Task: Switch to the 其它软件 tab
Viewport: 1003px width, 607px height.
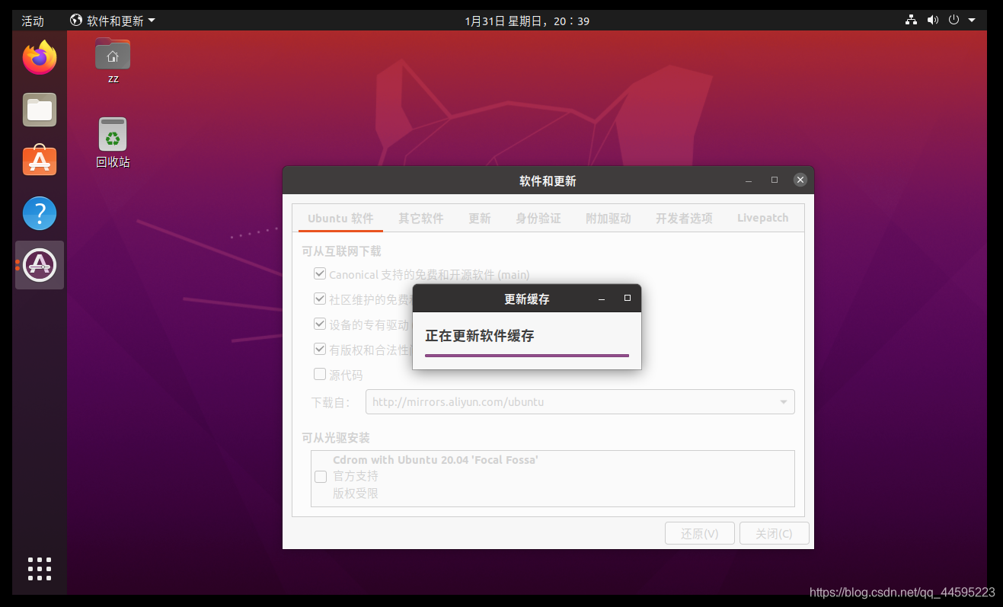Action: click(x=420, y=219)
